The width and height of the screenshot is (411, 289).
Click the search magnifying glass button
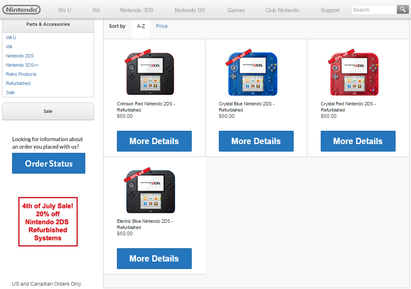(x=403, y=10)
